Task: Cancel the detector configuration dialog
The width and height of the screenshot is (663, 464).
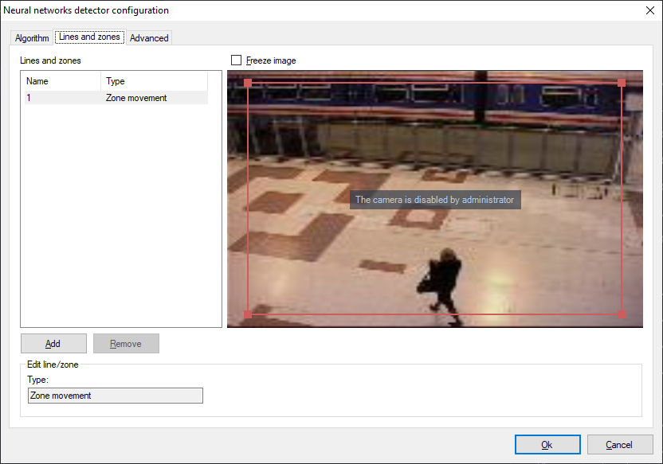Action: (x=619, y=445)
